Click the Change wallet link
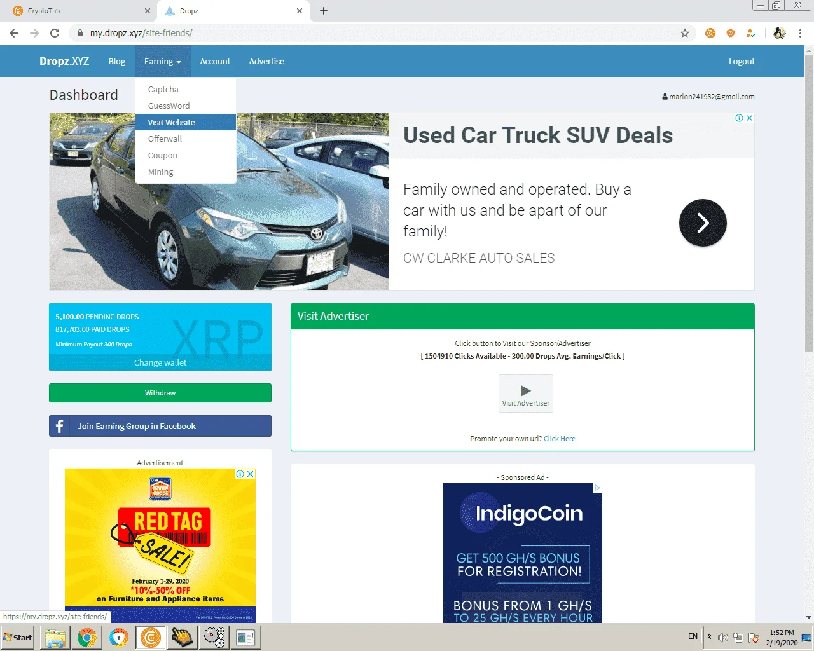Viewport: 814px width, 651px height. point(160,363)
